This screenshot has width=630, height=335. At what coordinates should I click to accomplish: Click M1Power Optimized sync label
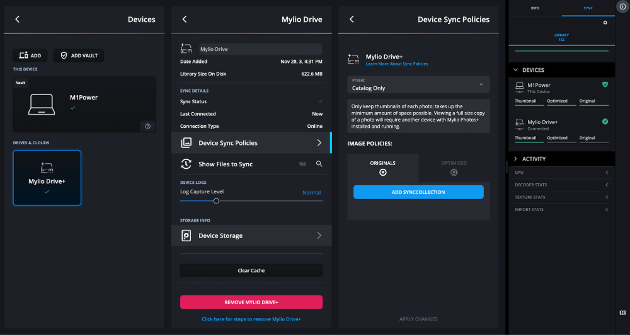558,101
